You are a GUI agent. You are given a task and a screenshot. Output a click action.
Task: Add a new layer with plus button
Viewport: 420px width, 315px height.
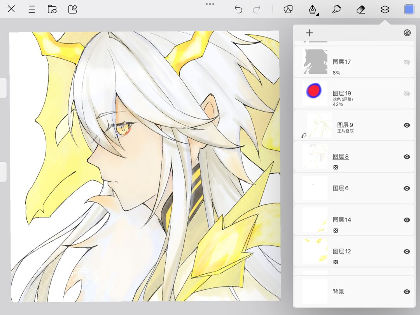310,33
